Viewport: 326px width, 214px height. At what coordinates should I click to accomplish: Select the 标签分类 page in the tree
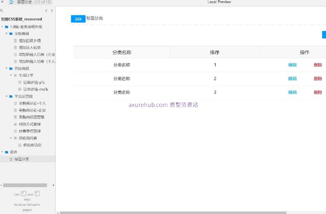point(22,159)
